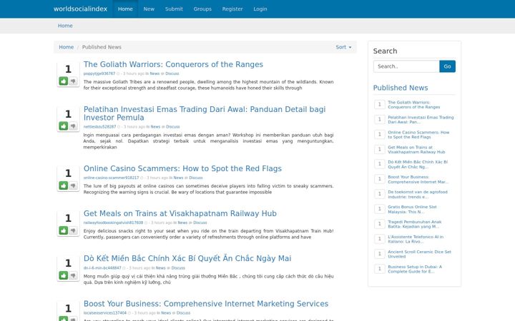Screen dimensions: 515x321
Task: Open Online Casino Scammers article title
Action: (x=182, y=168)
